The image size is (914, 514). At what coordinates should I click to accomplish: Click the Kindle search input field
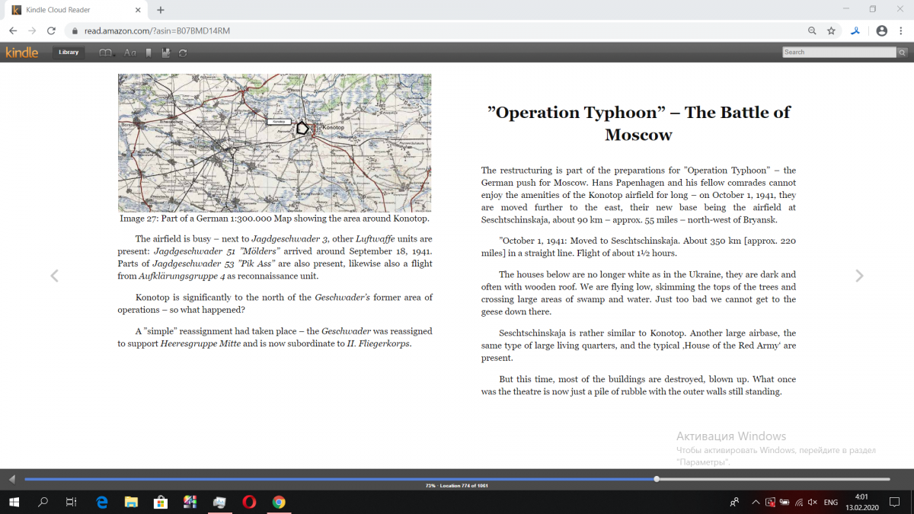coord(839,53)
